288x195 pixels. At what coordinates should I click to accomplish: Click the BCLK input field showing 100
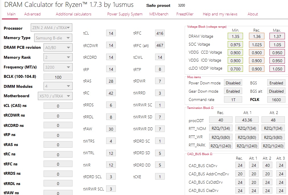pyautogui.click(x=58, y=77)
